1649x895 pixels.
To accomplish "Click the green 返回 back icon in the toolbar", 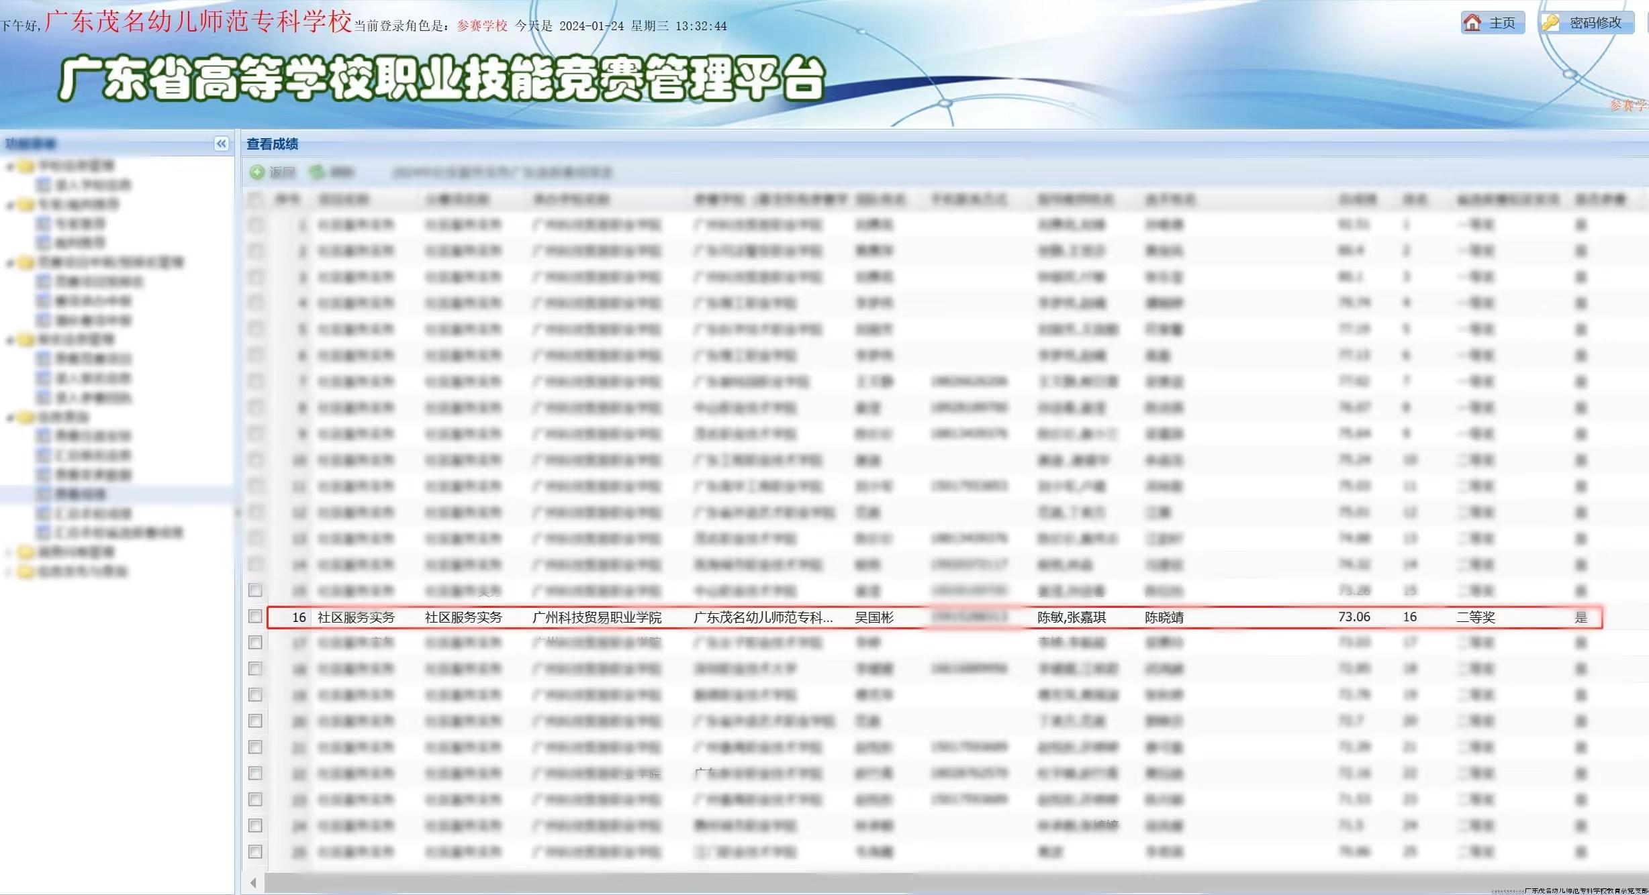I will point(256,172).
